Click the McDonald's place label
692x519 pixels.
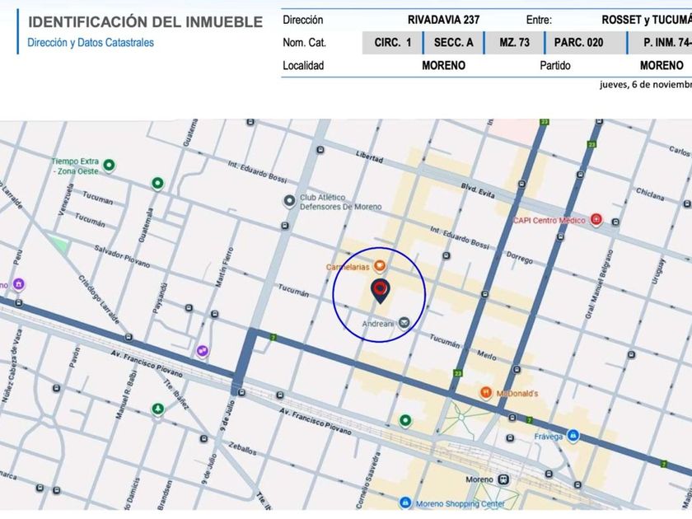(x=517, y=393)
